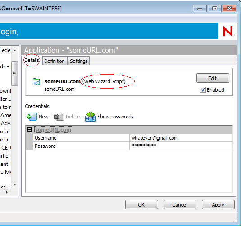Click the sidebar horizontal scroll right arrow
Image resolution: width=241 pixels, height=226 pixels.
click(x=7, y=192)
